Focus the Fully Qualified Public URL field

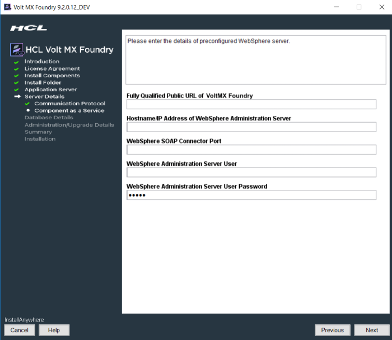(x=251, y=104)
